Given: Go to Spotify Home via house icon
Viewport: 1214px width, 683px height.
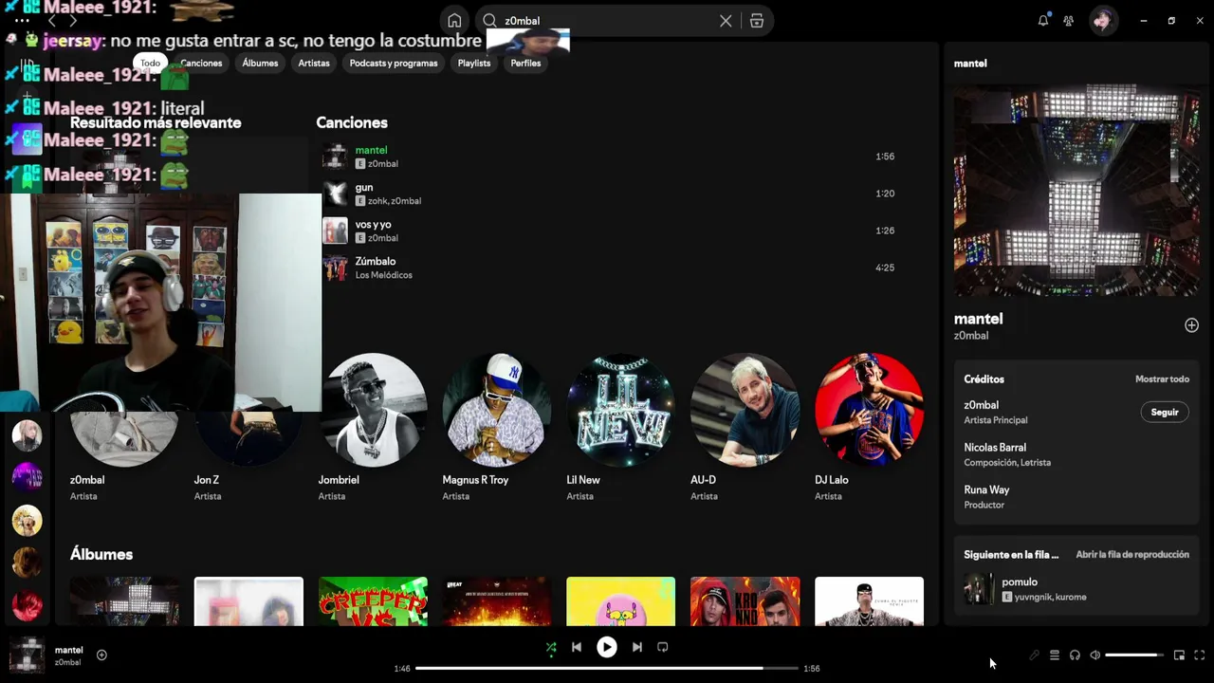Looking at the screenshot, I should tap(454, 21).
